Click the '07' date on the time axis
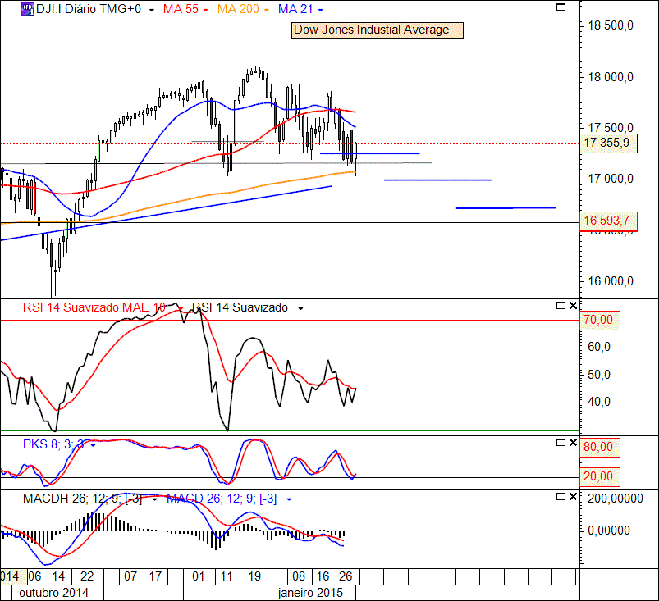This screenshot has height=601, width=659. point(130,576)
